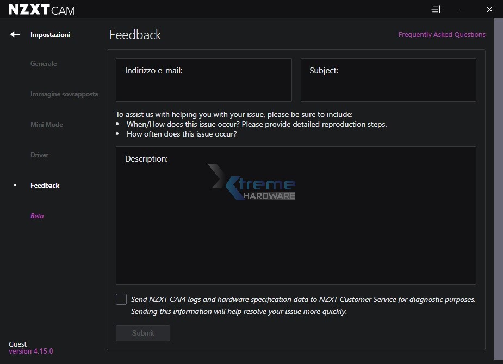The height and width of the screenshot is (364, 503).
Task: Open the Generale settings section
Action: (44, 64)
